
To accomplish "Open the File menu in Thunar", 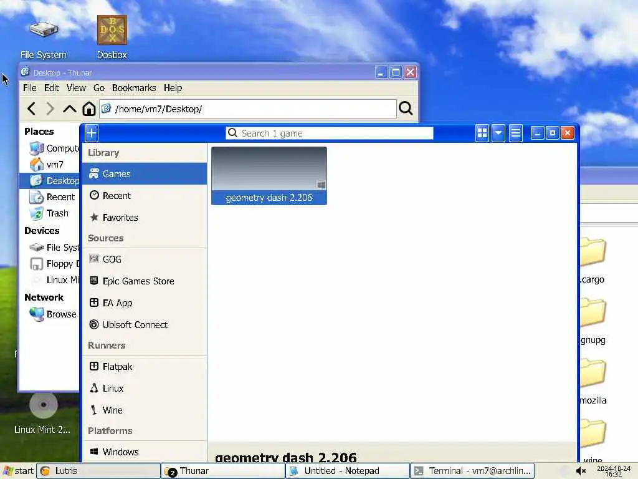I will coord(30,88).
